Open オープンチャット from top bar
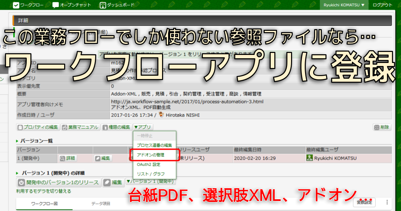The image size is (401, 211). tap(72, 5)
